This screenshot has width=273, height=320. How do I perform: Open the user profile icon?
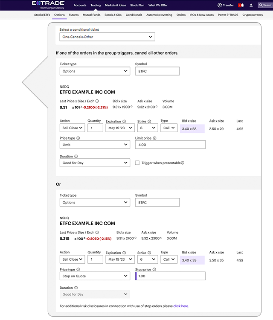[251, 5]
